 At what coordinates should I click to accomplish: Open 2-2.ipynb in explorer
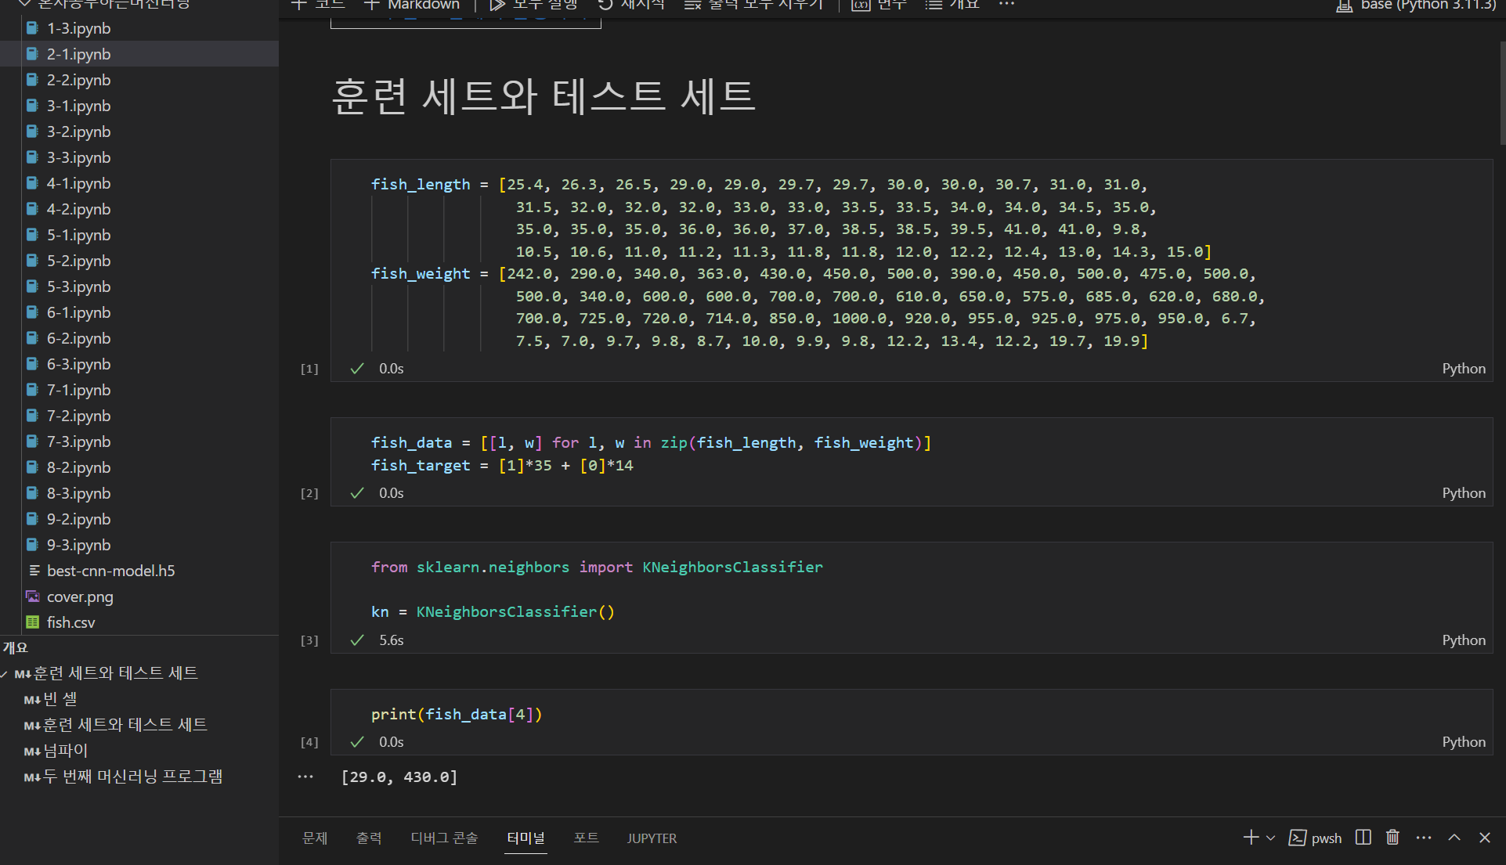78,80
